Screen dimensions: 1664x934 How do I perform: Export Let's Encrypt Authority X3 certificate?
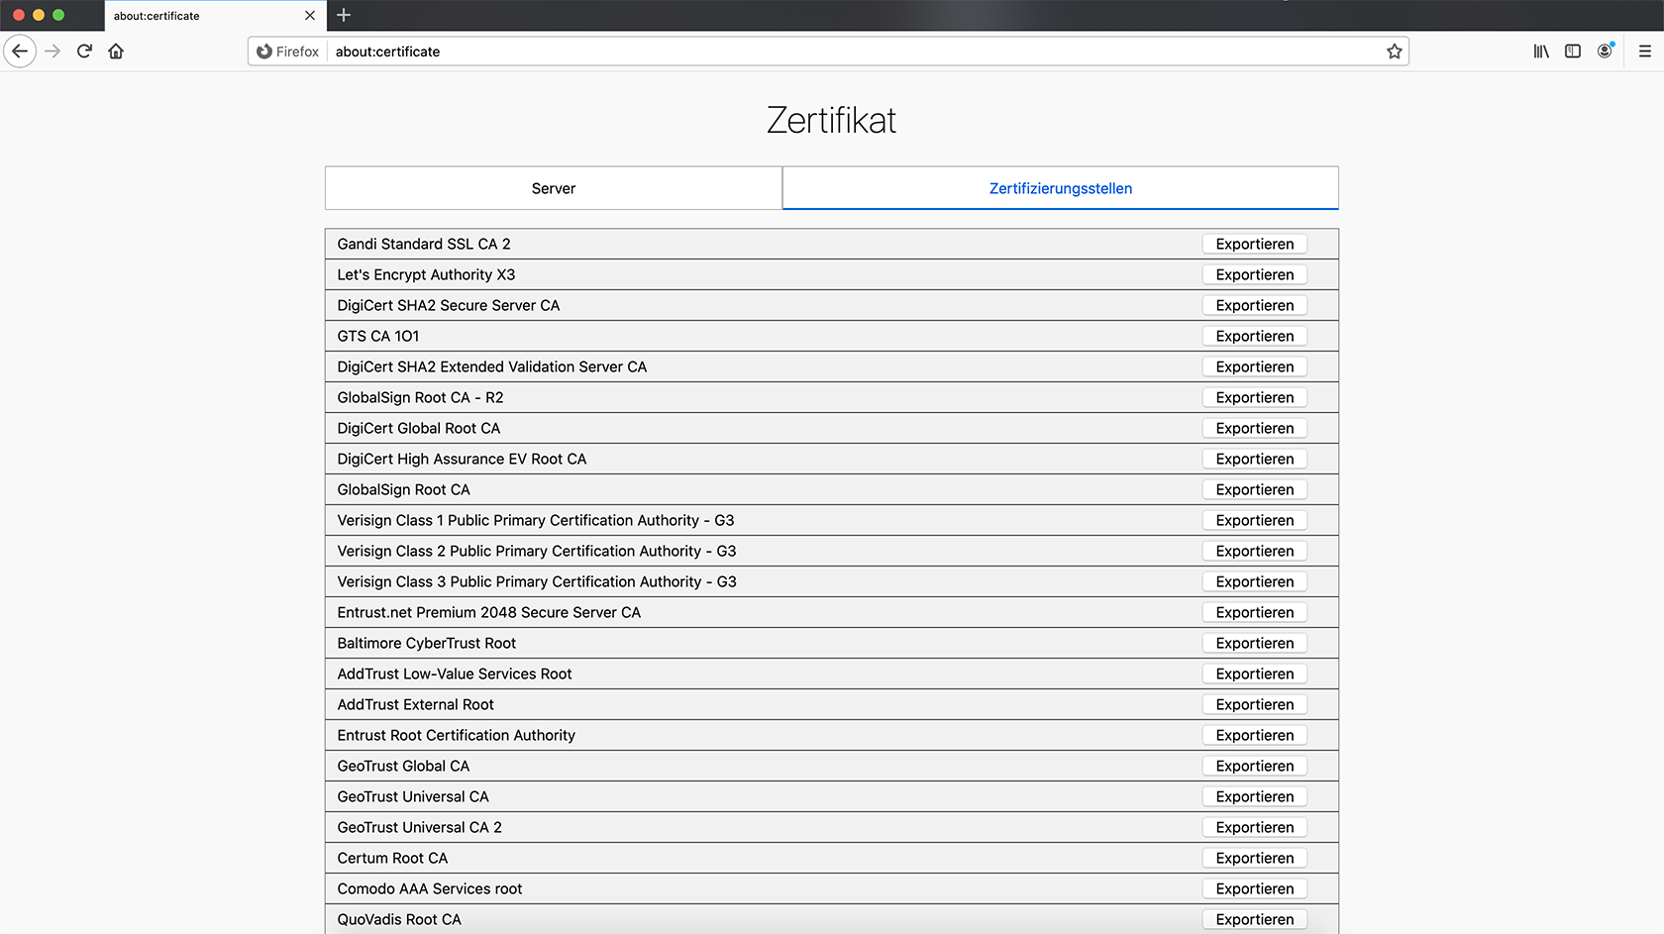[1254, 274]
